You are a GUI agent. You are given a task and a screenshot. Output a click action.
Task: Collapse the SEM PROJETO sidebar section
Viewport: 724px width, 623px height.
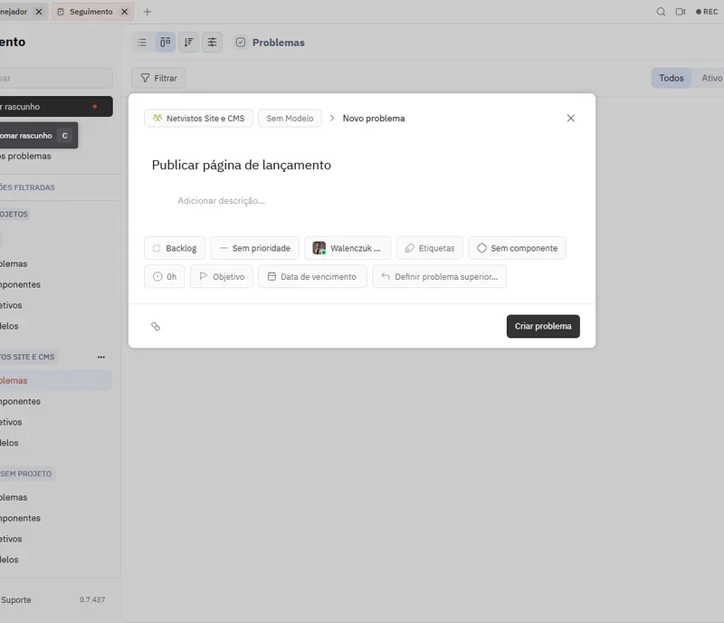click(x=26, y=474)
